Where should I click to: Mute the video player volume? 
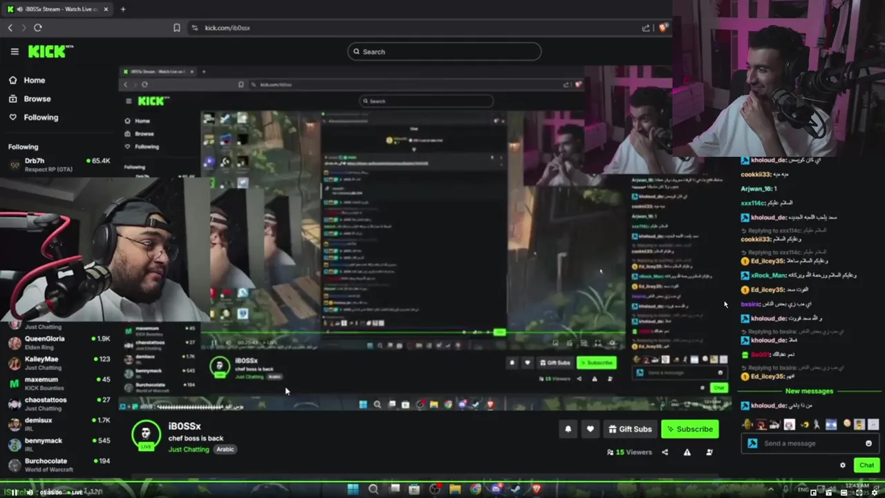pyautogui.click(x=30, y=492)
